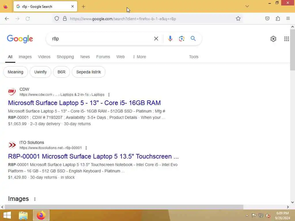Submit search with magnifier icon
Screen dimensions: 295x221
coord(193,39)
